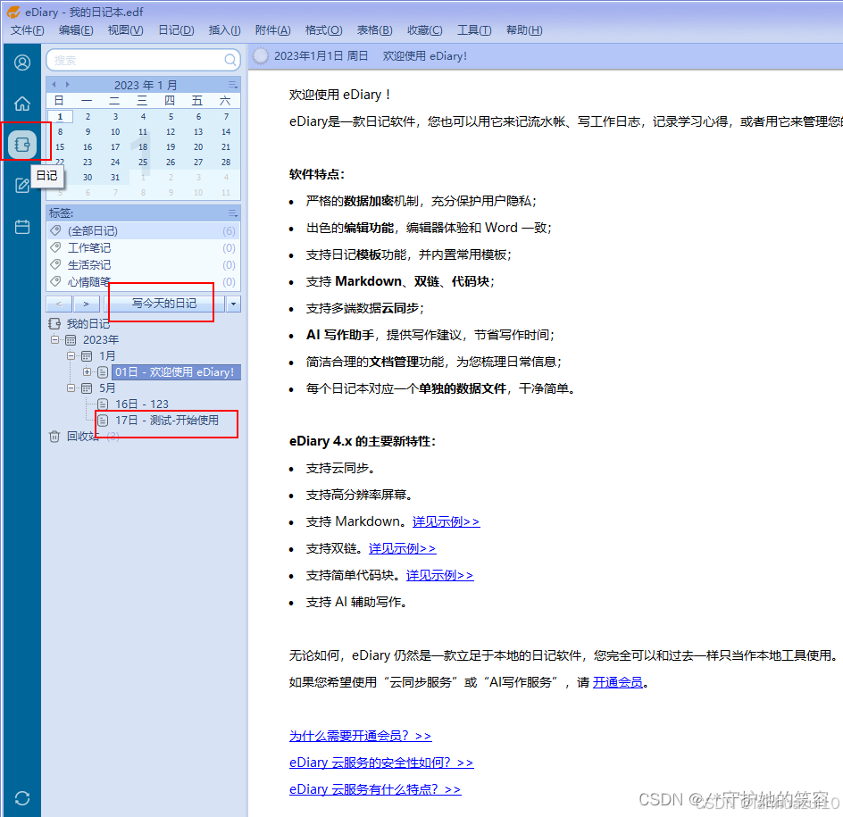The image size is (843, 817).
Task: Open the diary notebook view icon
Action: [x=22, y=144]
